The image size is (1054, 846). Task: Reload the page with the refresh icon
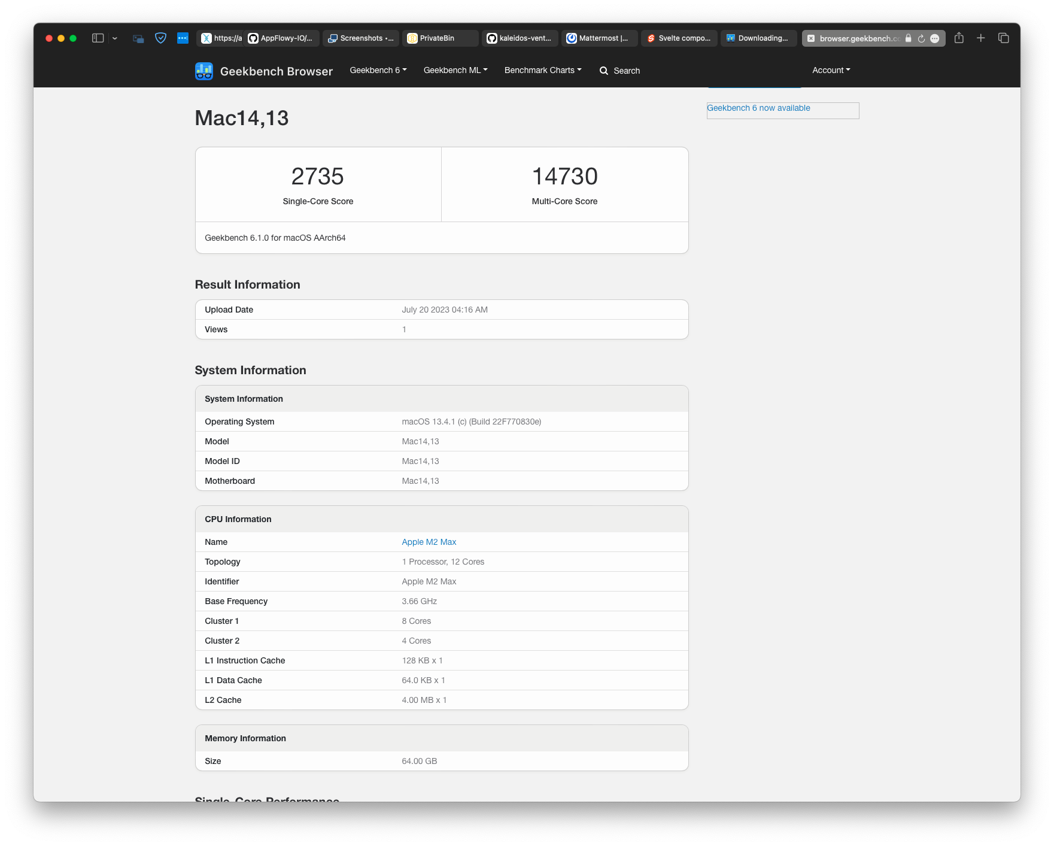[x=921, y=38]
